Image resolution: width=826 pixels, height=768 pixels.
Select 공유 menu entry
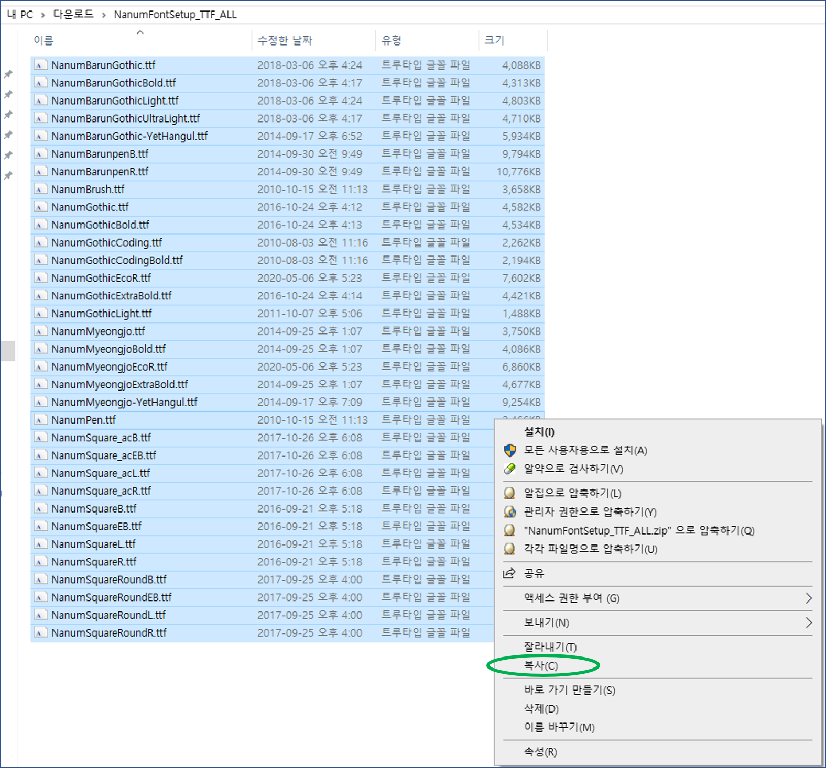pos(534,573)
